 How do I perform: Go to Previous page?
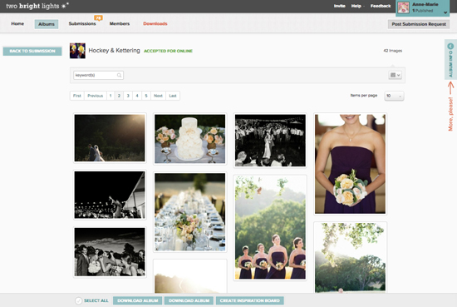point(96,96)
